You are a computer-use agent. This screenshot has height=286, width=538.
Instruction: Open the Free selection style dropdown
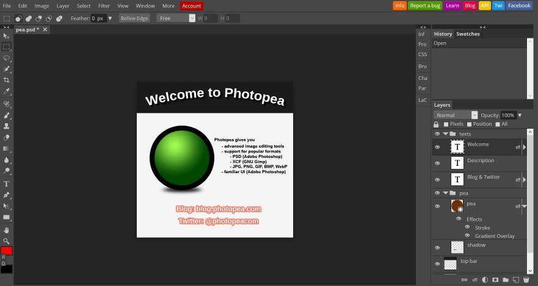(176, 18)
